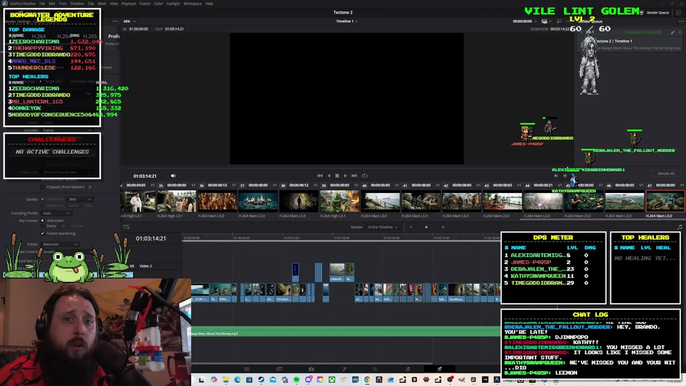Open Timeline 1 selector dropdown
686x386 pixels.
point(347,21)
